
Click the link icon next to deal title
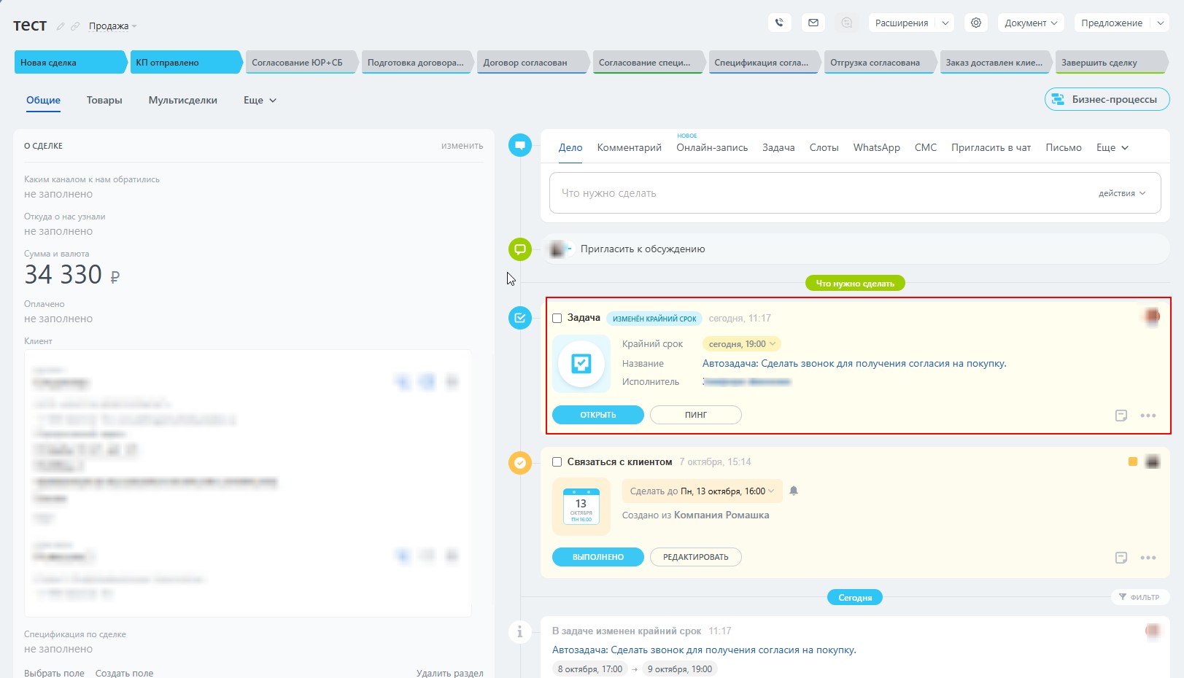click(x=74, y=26)
